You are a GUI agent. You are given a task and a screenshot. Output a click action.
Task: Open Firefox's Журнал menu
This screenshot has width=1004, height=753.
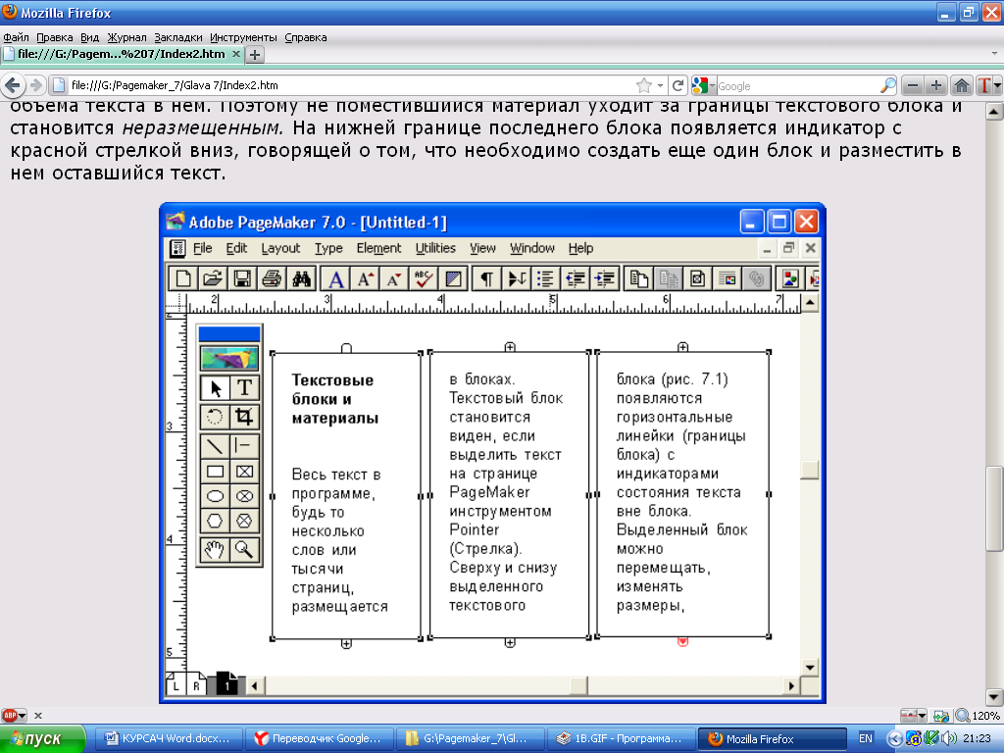tap(126, 37)
